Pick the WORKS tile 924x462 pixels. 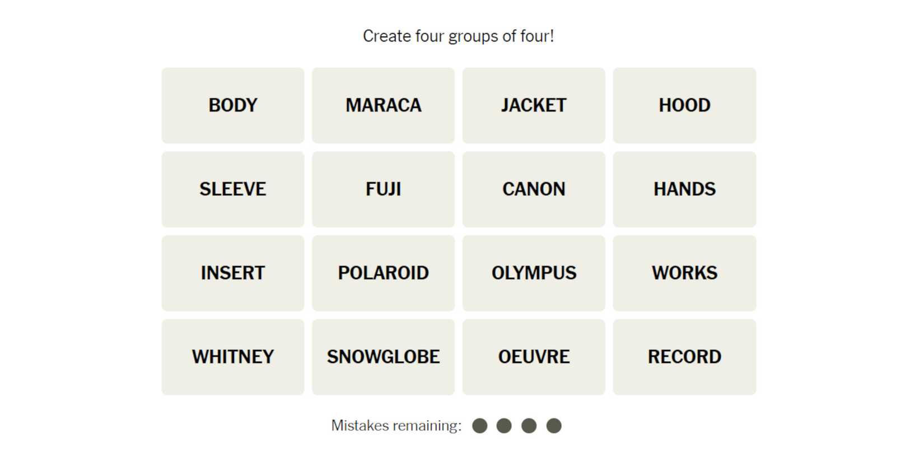click(684, 273)
